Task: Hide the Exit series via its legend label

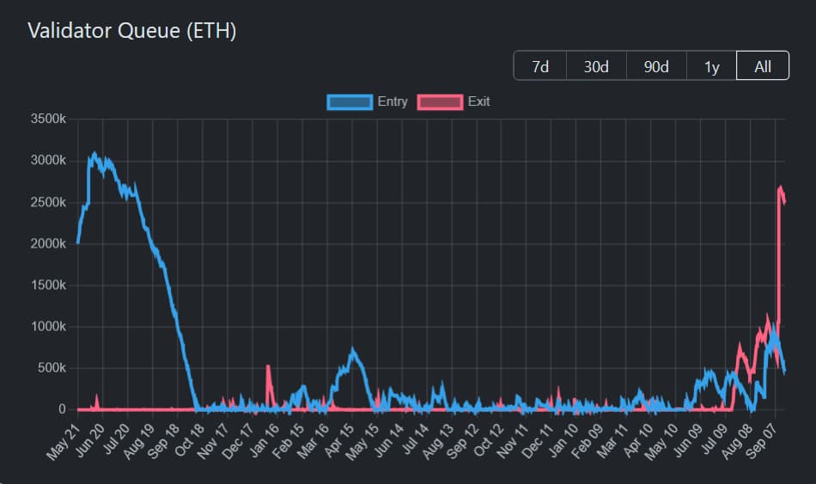Action: (478, 102)
